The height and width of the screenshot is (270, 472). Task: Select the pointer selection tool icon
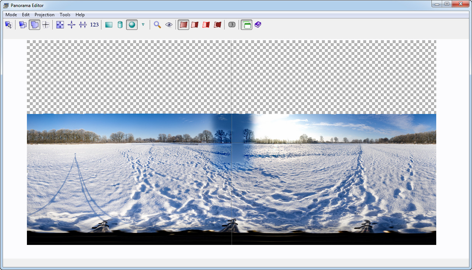click(8, 25)
